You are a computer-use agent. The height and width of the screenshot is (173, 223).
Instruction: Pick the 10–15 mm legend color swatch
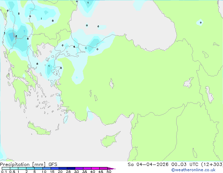(x=47, y=168)
